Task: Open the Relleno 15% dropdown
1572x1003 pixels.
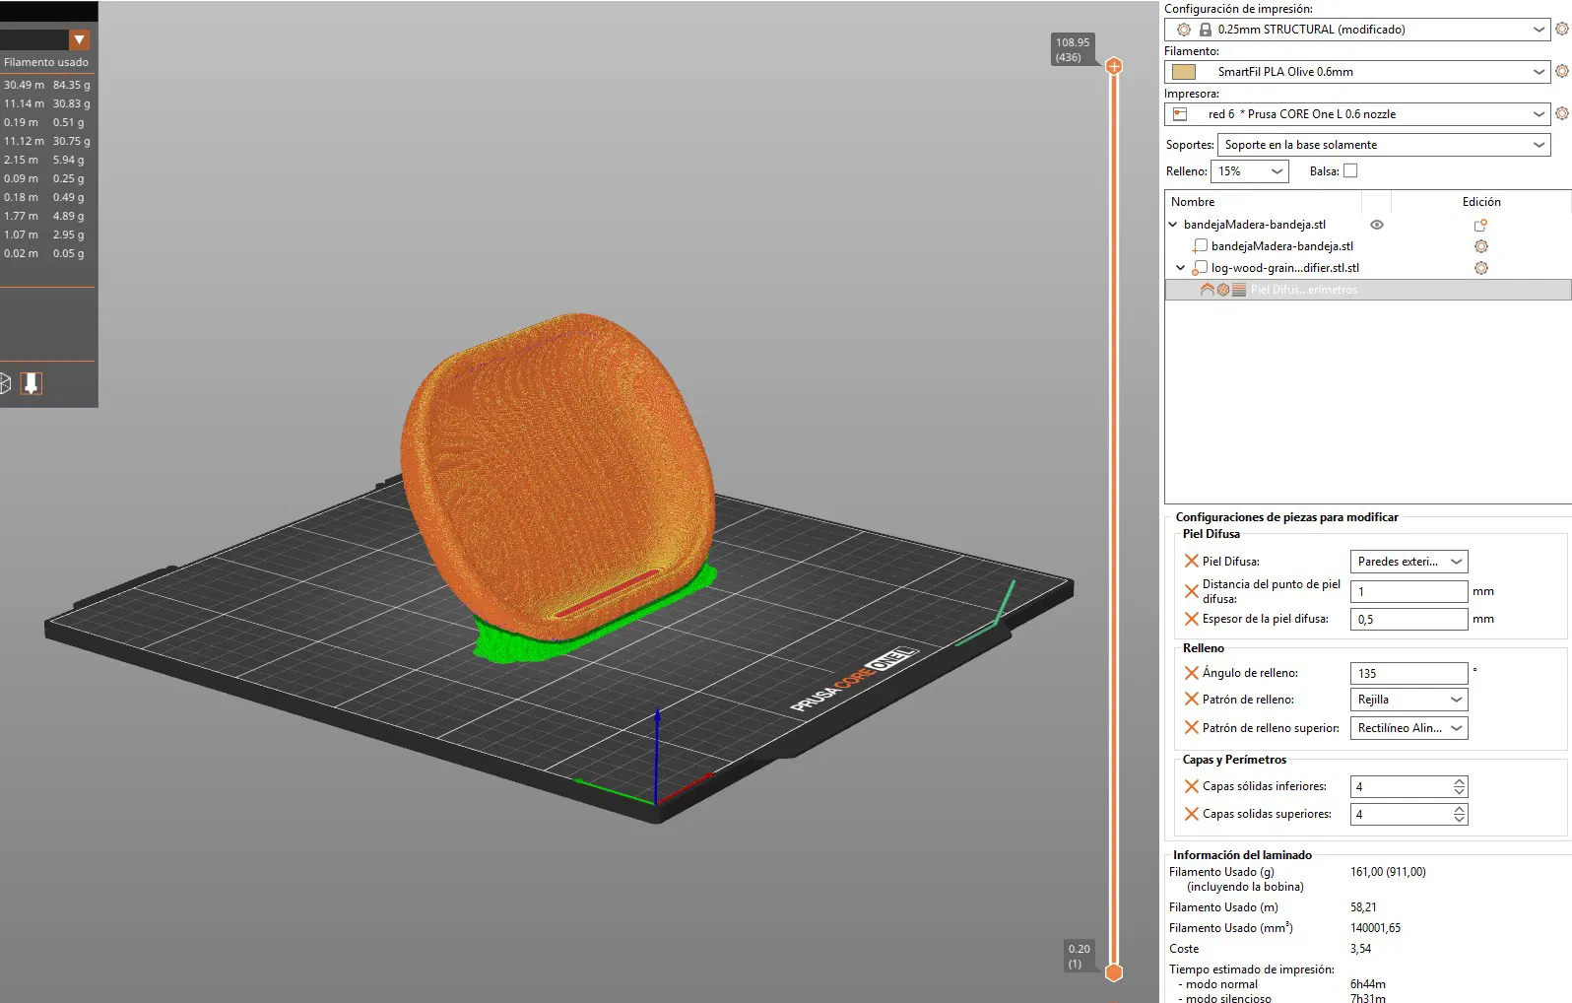Action: (x=1249, y=171)
